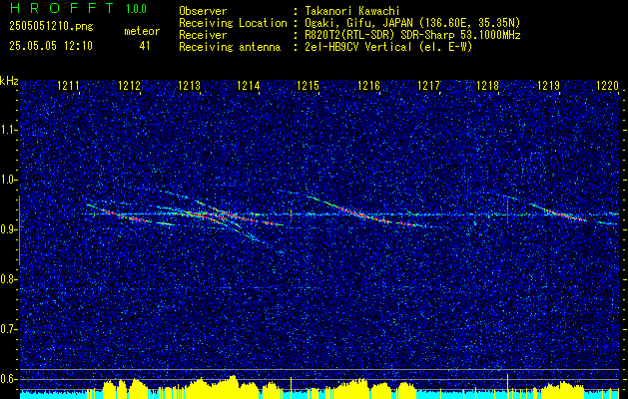Viewport: 628px width, 399px height.
Task: Select the 2el-HB9CV Vertical antenna text
Action: pos(388,47)
